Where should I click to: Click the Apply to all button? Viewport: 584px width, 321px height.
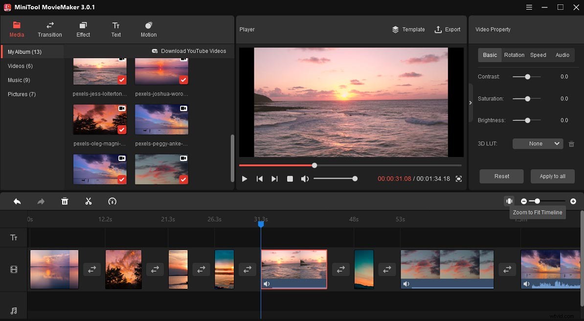(x=552, y=176)
